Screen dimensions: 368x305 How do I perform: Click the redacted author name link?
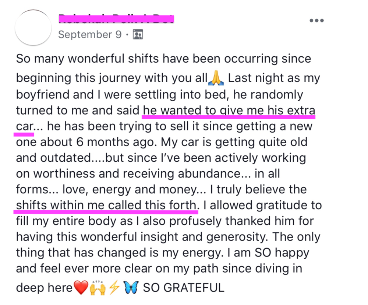(116, 19)
